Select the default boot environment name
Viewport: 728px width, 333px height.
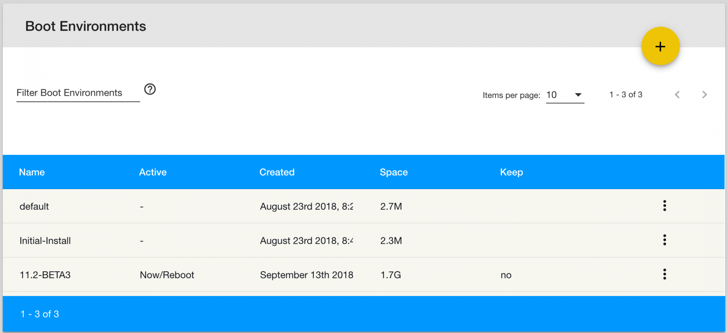[34, 207]
